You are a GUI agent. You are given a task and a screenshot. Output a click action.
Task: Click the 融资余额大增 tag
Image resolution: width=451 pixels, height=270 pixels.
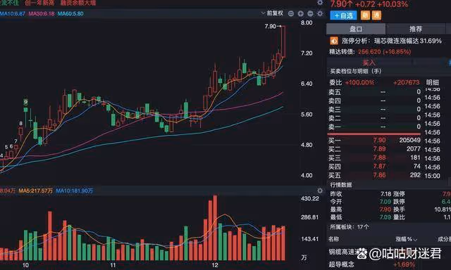(78, 3)
